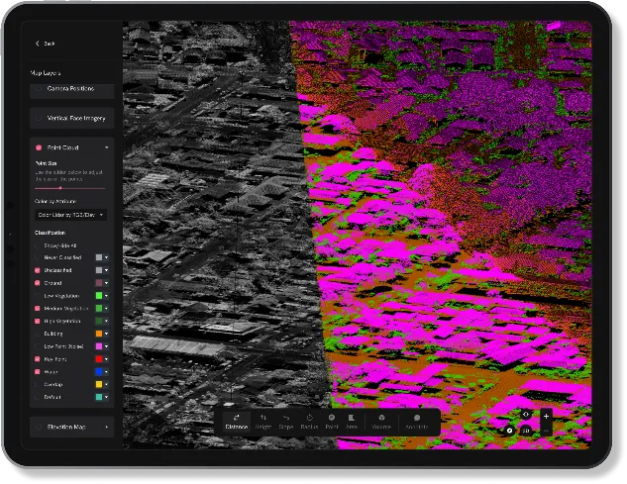This screenshot has width=627, height=484.
Task: Collapse the Point Cloud section
Action: pyautogui.click(x=106, y=147)
